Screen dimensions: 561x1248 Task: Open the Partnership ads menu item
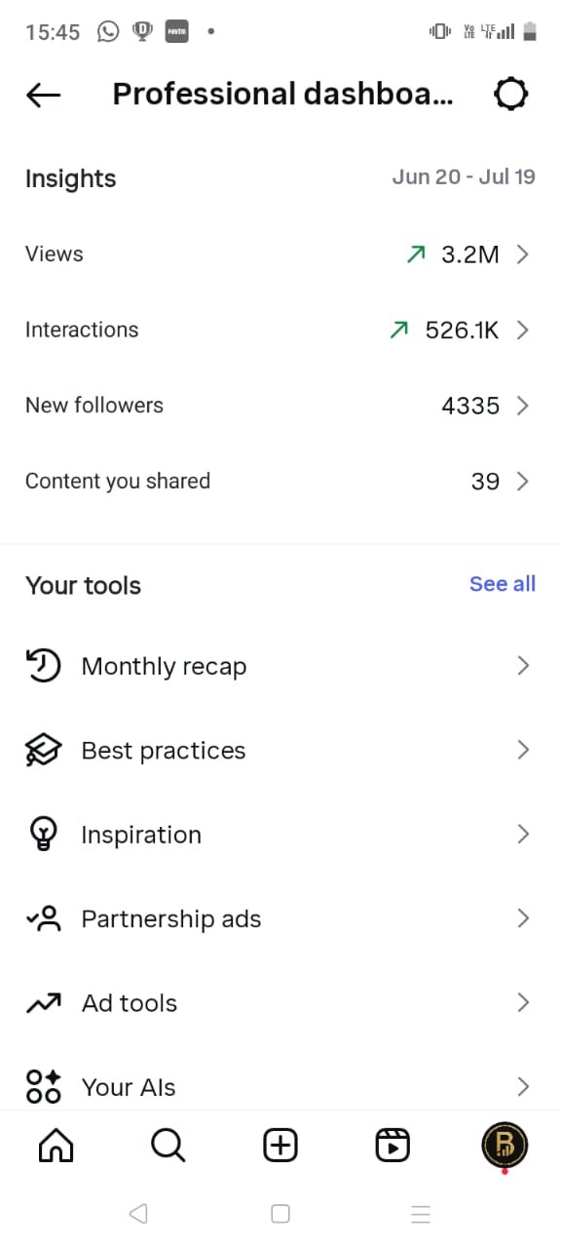(x=280, y=918)
